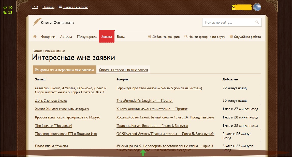Click the «Рабочий кабинет» breadcrumb

[55, 51]
